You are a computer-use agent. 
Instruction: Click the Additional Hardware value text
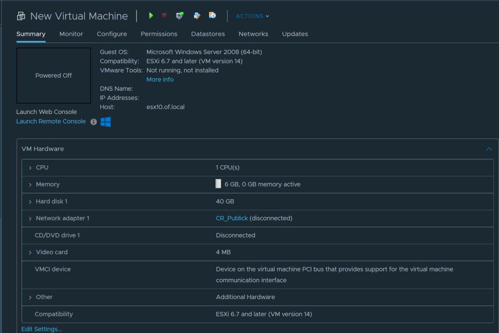tap(246, 297)
